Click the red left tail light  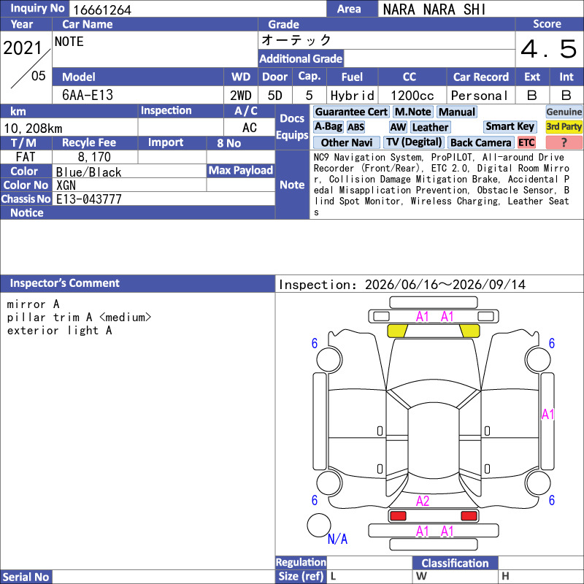coord(397,516)
